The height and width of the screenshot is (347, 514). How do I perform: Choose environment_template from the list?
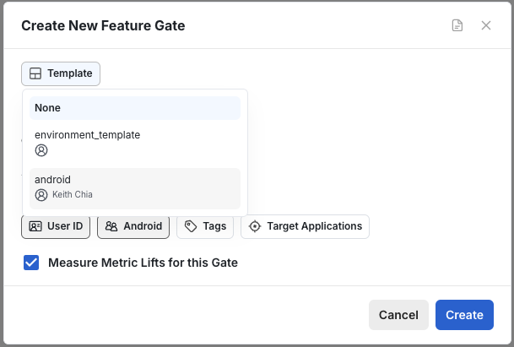(x=135, y=143)
